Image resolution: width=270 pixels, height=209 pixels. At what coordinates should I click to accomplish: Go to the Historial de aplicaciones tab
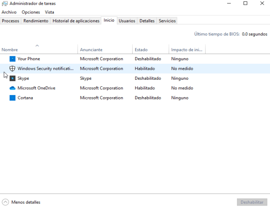point(76,21)
